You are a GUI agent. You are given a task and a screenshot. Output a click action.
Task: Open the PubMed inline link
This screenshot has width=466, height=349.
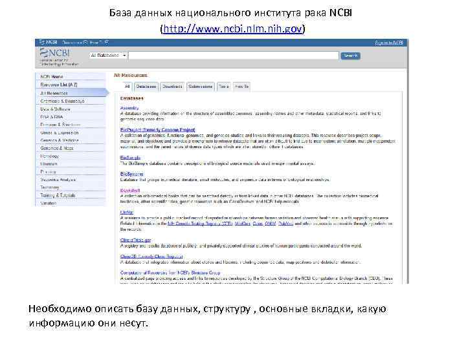[285, 224]
